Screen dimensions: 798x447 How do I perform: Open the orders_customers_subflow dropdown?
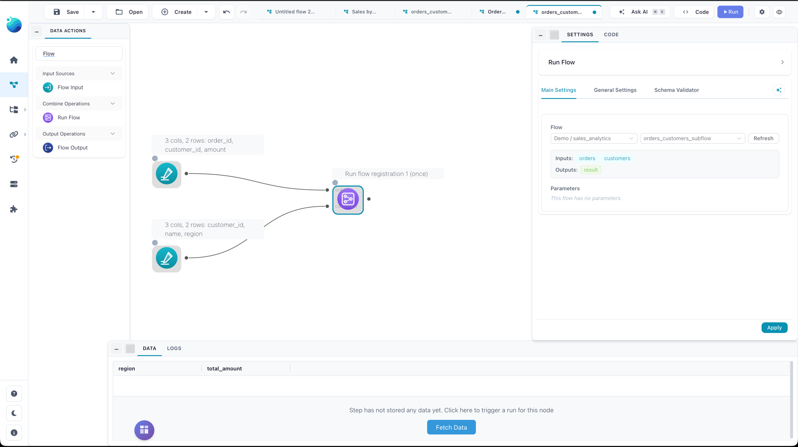click(692, 138)
